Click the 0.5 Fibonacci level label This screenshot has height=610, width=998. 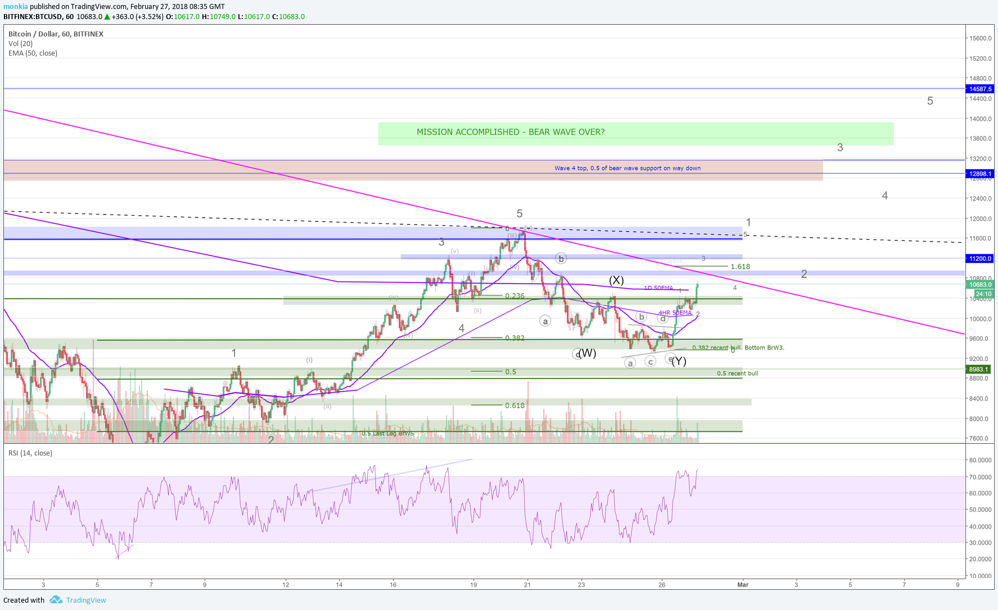pyautogui.click(x=510, y=372)
